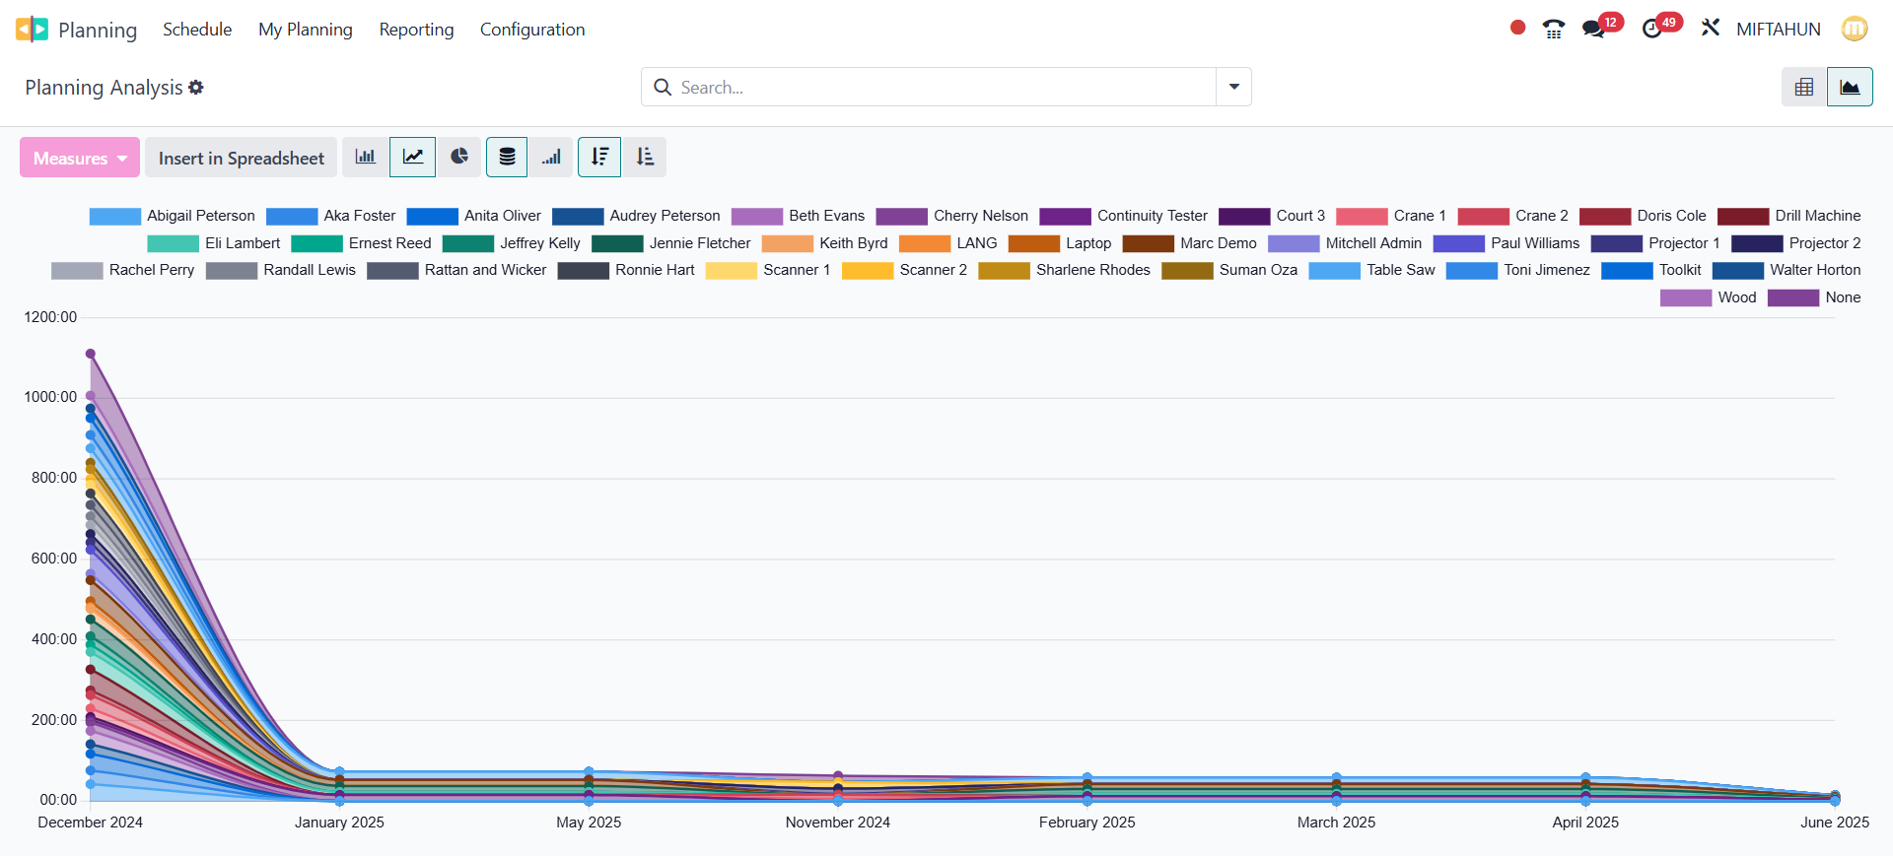This screenshot has width=1893, height=856.
Task: Select line chart mode
Action: click(x=413, y=158)
